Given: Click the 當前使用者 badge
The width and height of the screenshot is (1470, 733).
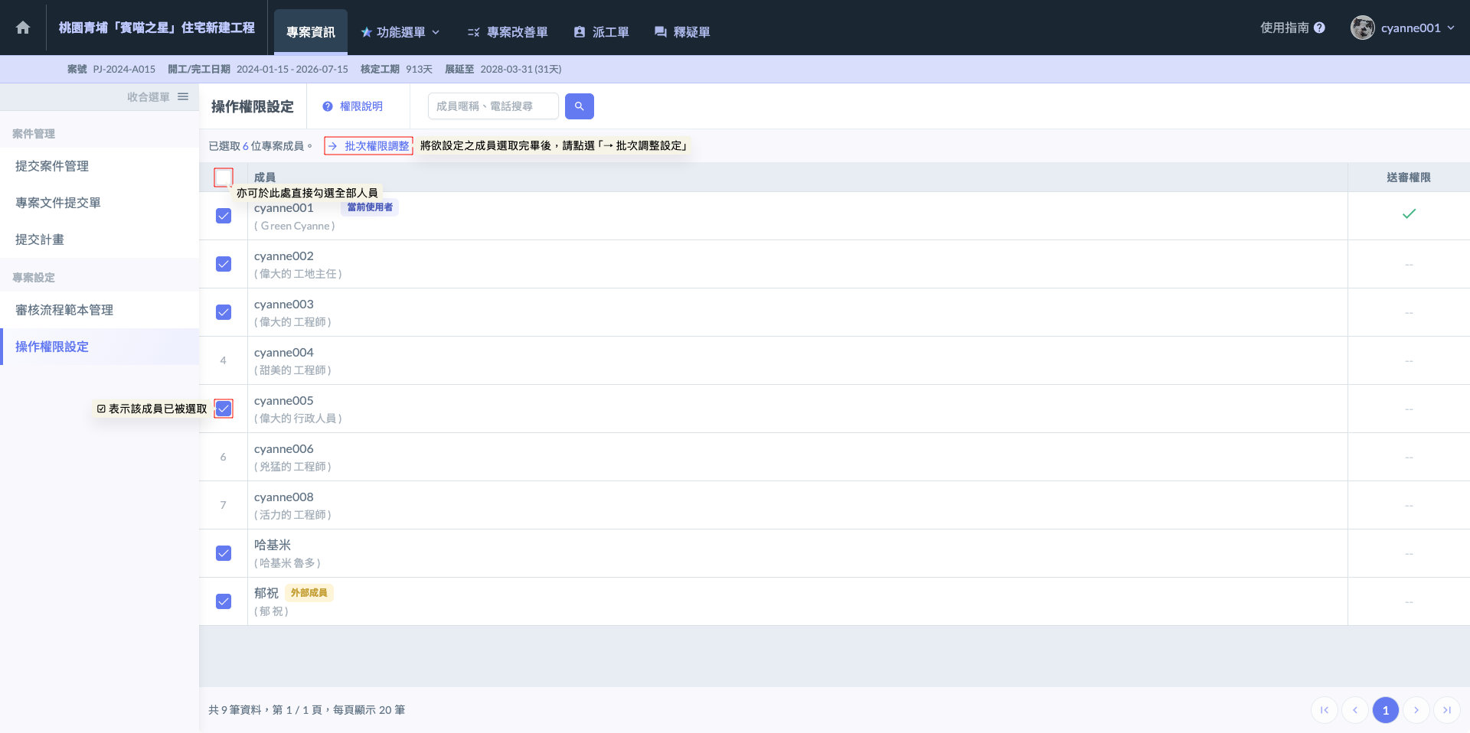Looking at the screenshot, I should point(370,207).
